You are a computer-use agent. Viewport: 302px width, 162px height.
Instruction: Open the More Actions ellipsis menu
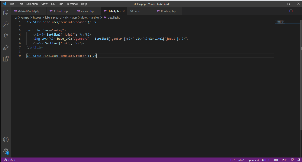click(298, 11)
